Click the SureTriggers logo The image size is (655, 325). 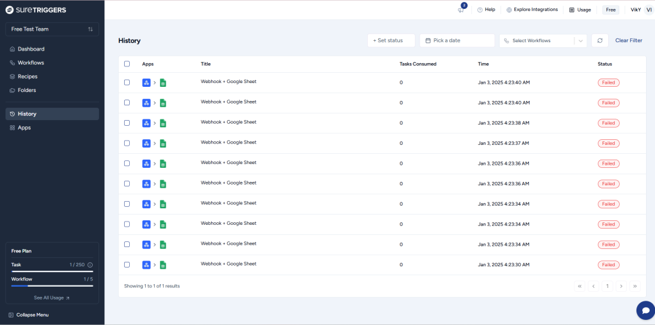point(36,10)
